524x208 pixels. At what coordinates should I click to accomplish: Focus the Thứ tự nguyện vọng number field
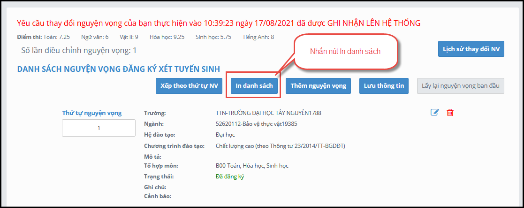point(99,128)
